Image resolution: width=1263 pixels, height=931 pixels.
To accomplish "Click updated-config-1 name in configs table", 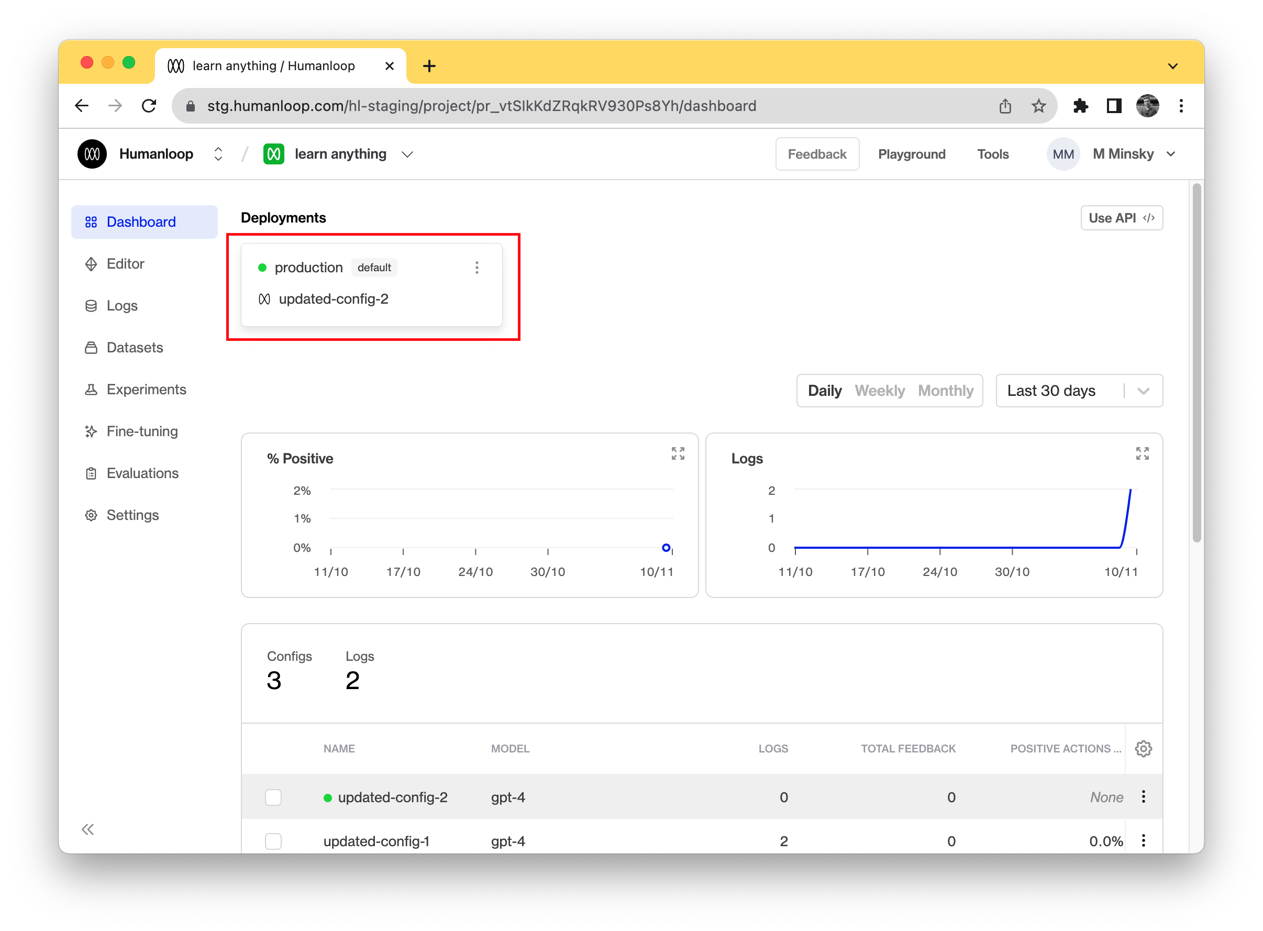I will 376,841.
